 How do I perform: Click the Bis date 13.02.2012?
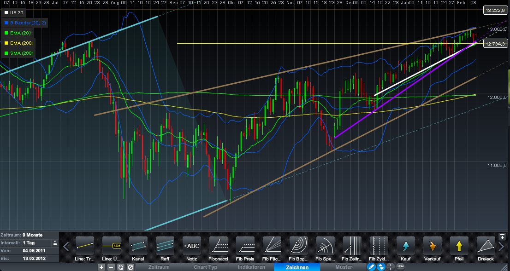click(x=34, y=259)
